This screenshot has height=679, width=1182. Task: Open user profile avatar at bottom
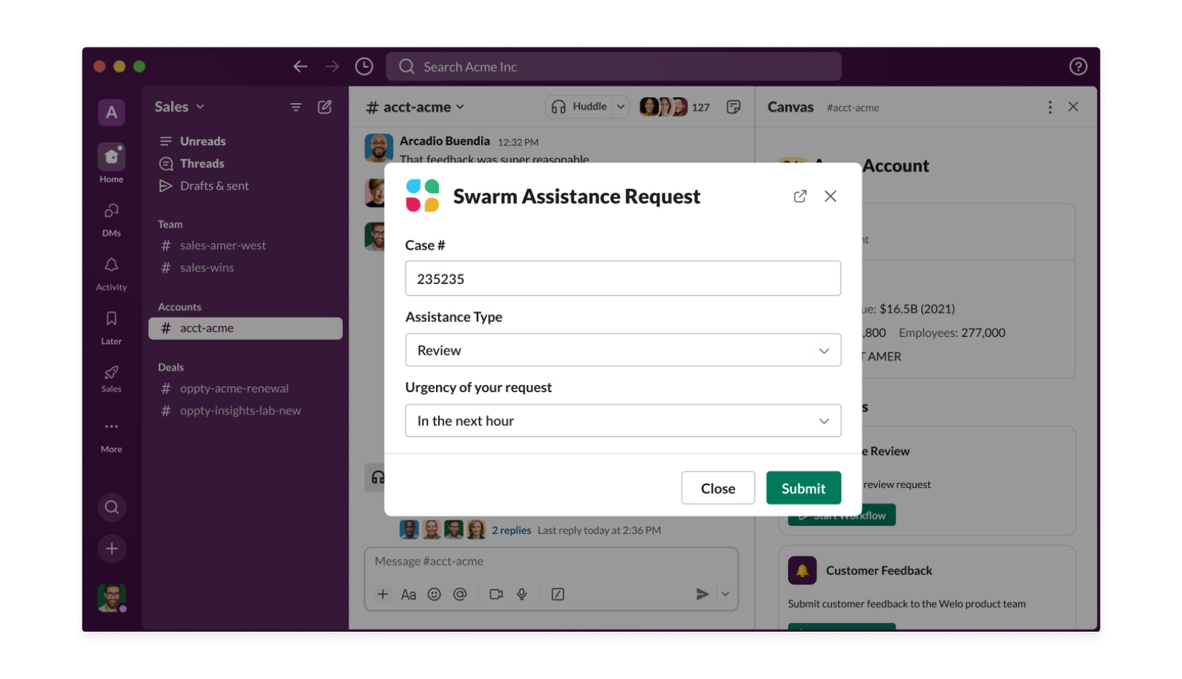(x=112, y=597)
